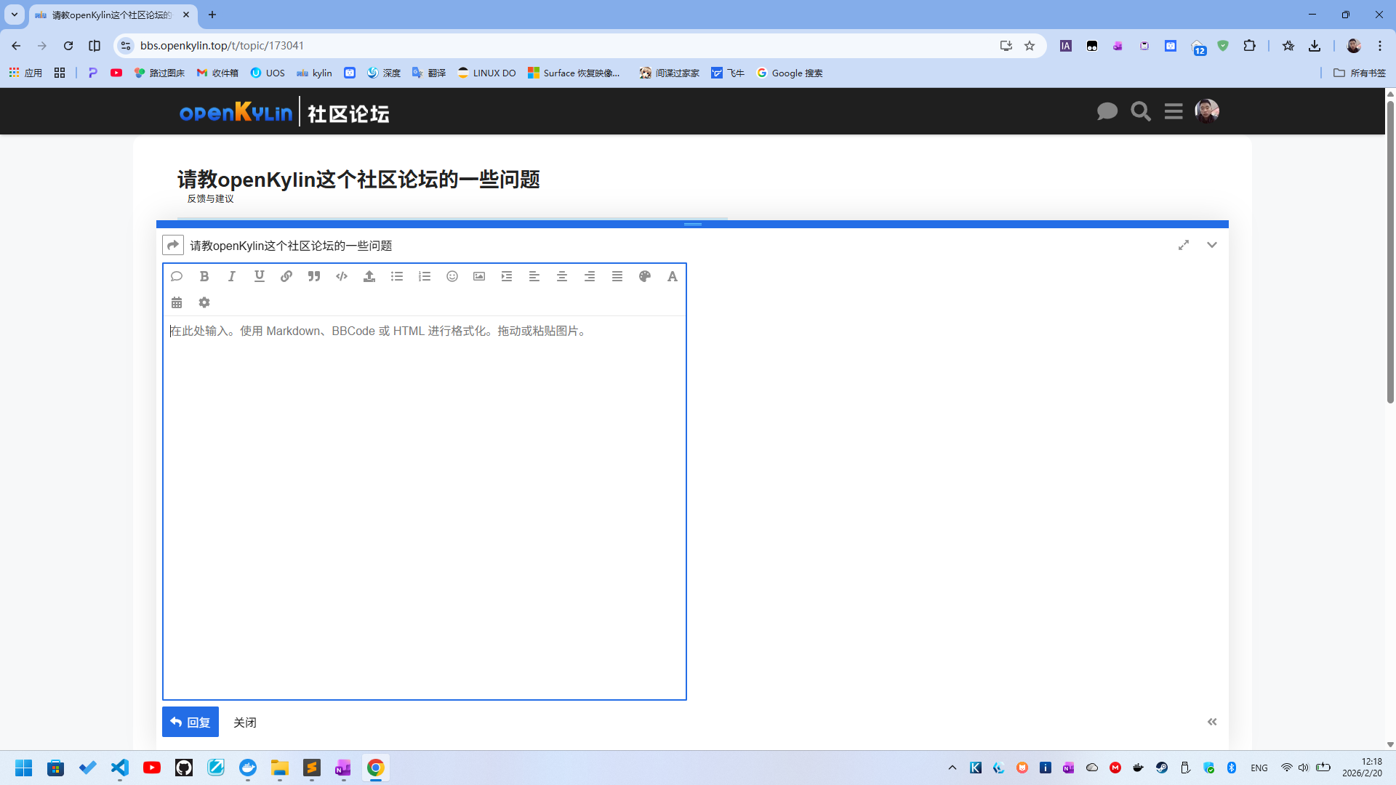Viewport: 1396px width, 785px height.
Task: Submit the post with the 回复 button
Action: [190, 722]
